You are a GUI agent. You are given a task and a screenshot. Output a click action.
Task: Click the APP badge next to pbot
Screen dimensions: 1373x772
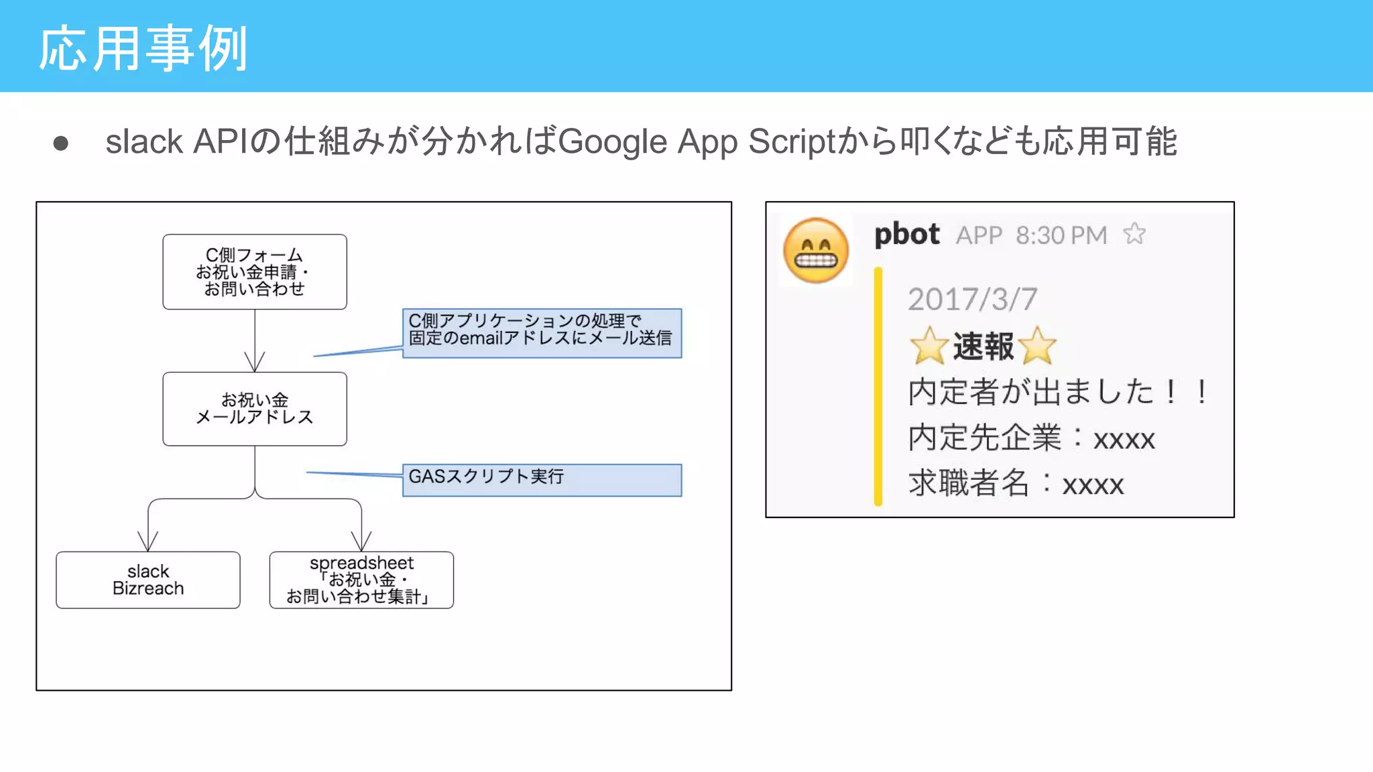[x=979, y=236]
